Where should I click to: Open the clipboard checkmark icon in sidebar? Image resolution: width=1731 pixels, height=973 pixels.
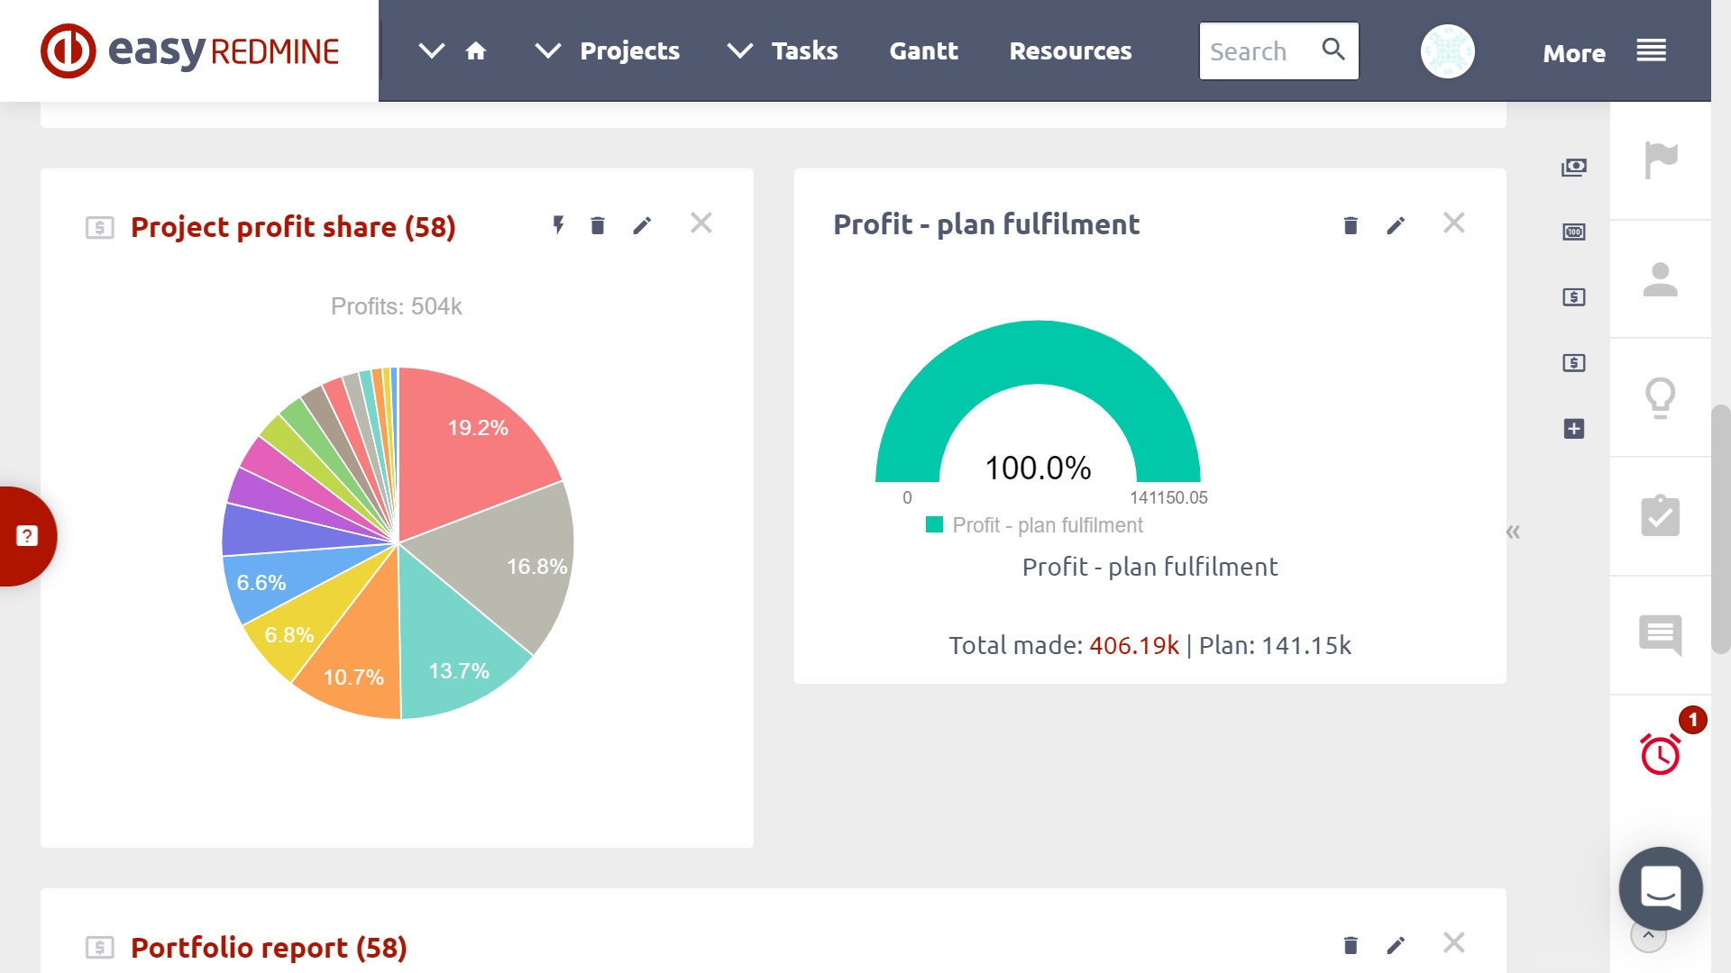coord(1660,516)
